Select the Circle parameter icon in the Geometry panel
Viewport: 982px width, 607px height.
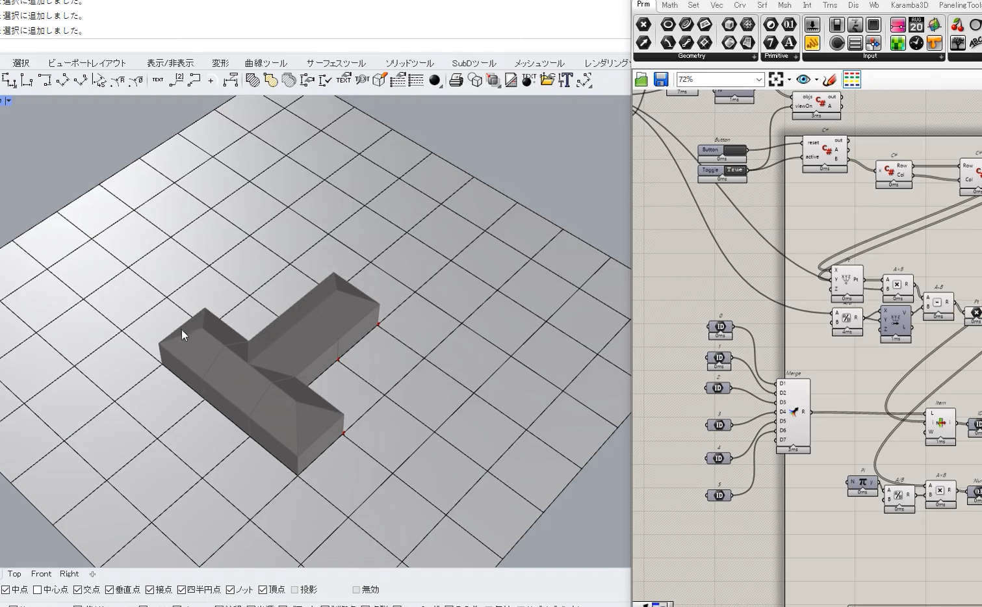667,25
